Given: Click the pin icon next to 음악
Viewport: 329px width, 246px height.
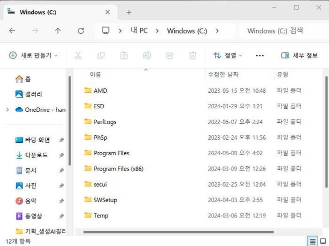Looking at the screenshot, I should click(x=61, y=201).
